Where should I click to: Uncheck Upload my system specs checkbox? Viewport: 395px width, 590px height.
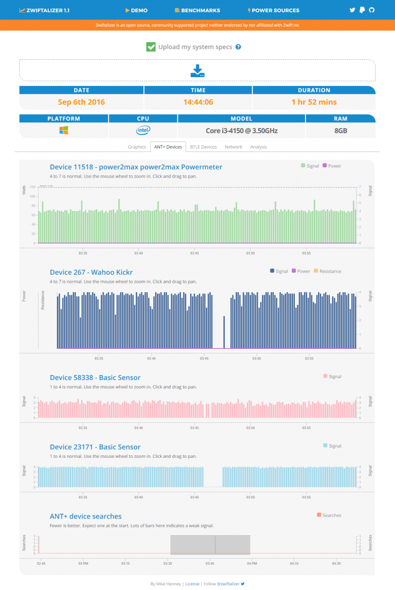point(151,47)
